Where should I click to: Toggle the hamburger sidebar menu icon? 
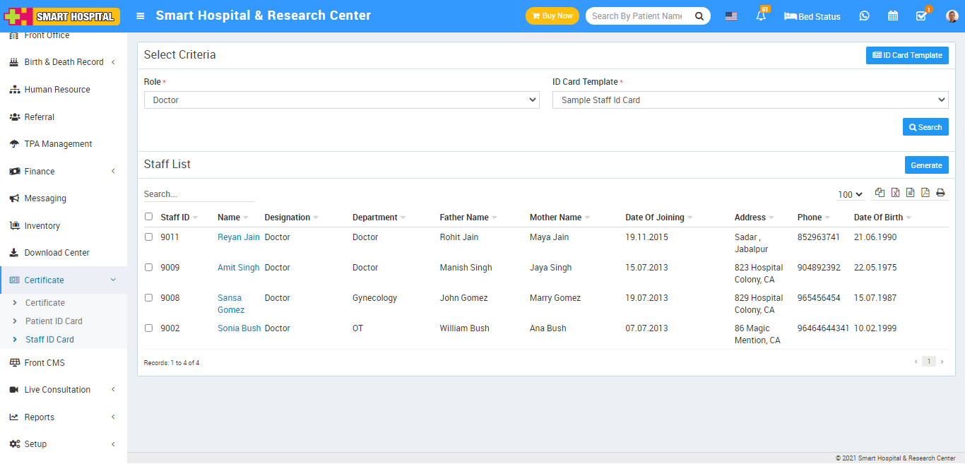tap(141, 16)
